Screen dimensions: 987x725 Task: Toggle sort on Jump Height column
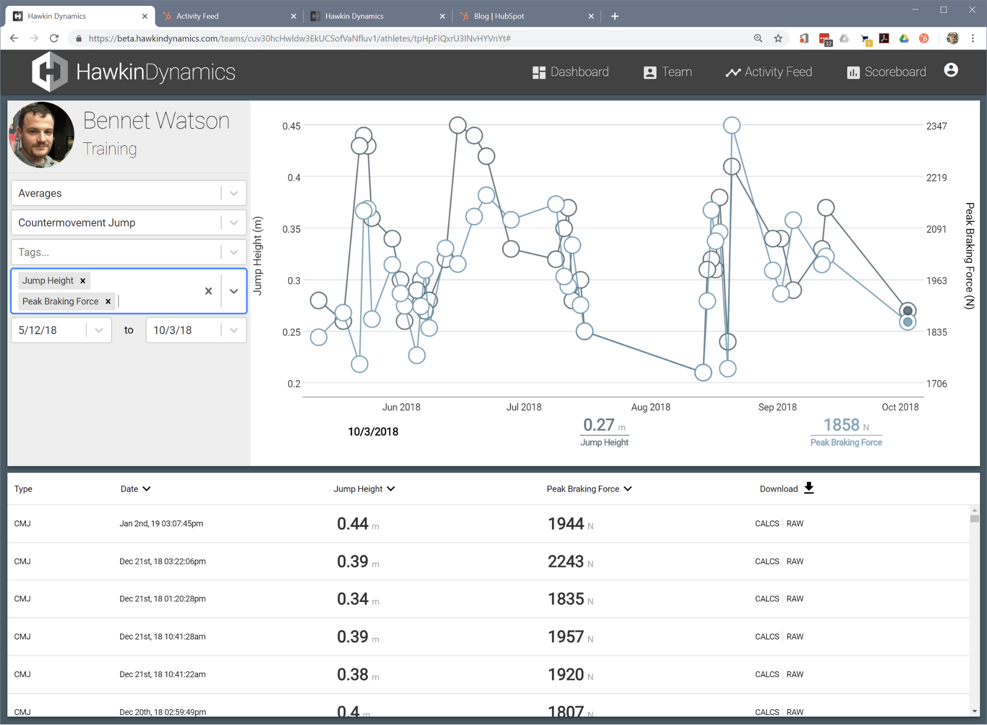click(364, 489)
